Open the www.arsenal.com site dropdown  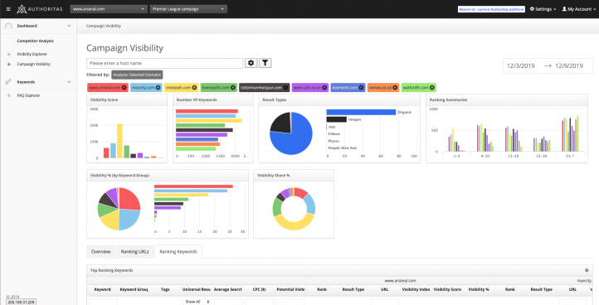click(109, 9)
